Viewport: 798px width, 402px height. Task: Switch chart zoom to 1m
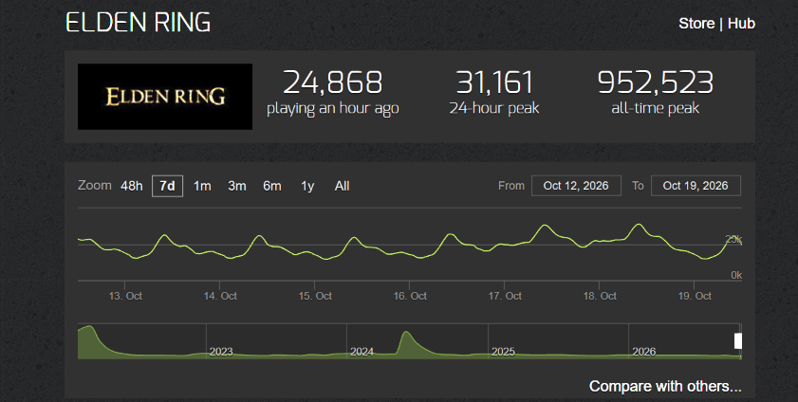tap(202, 186)
